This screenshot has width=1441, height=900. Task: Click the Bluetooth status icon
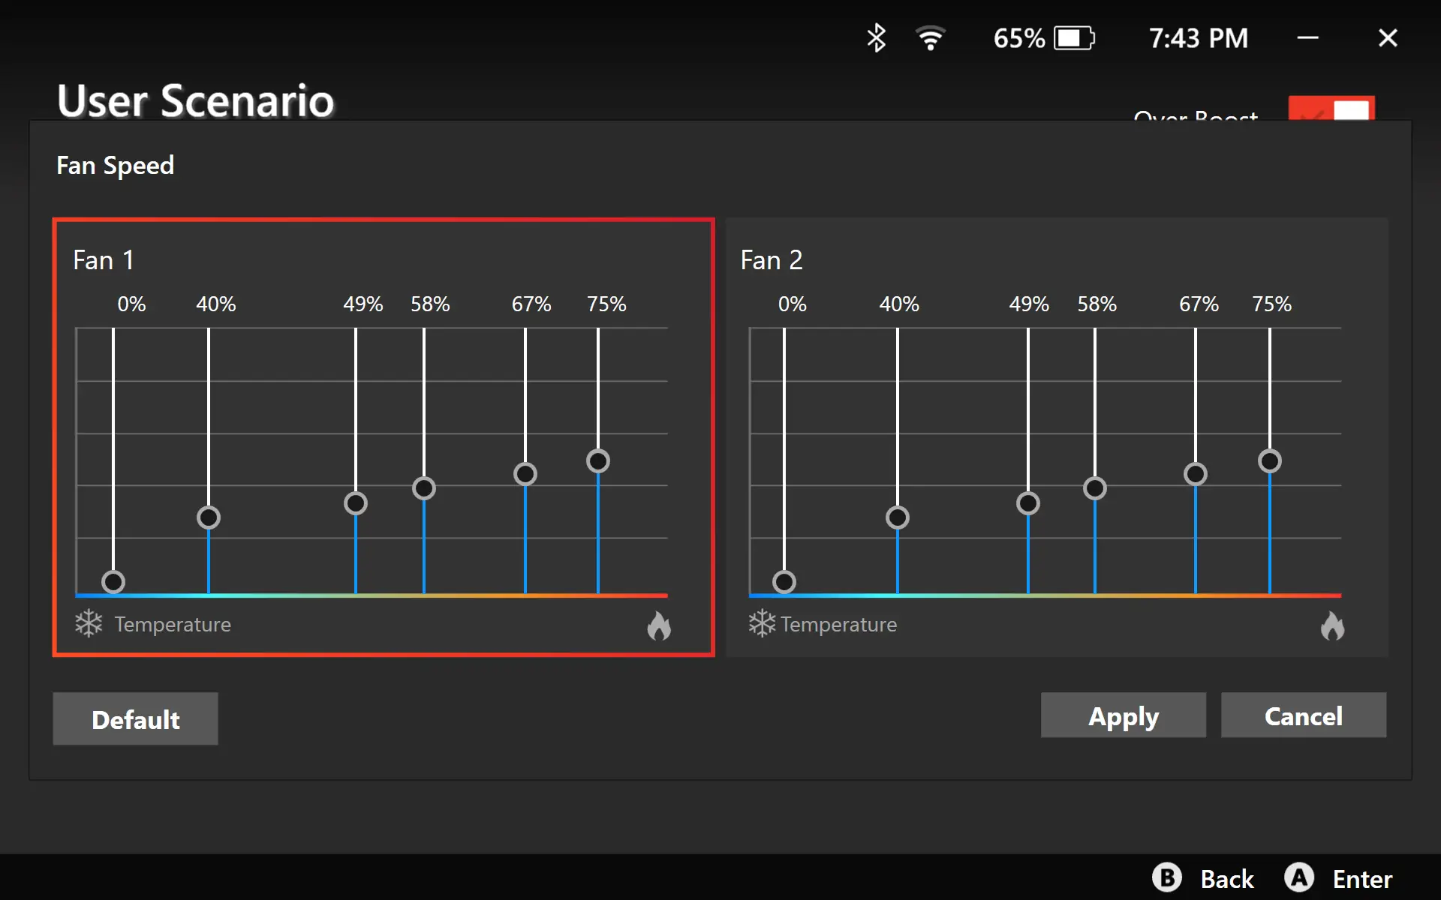[876, 37]
